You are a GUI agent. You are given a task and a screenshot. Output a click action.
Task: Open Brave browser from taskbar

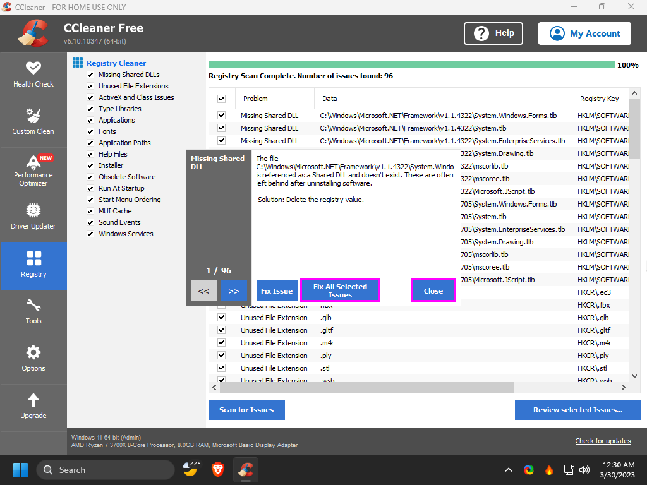[218, 470]
